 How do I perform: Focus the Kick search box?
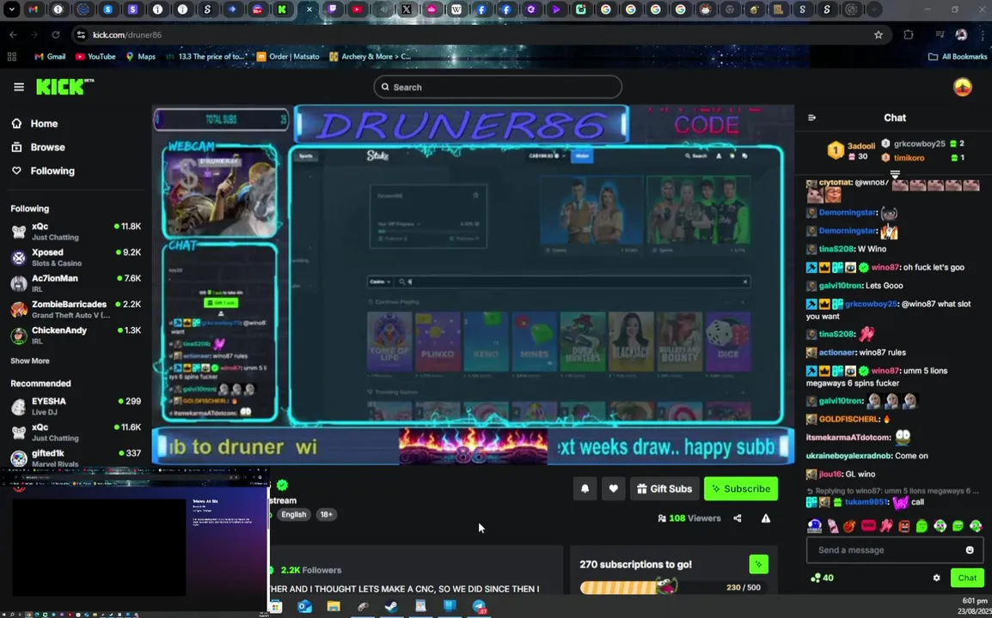coord(497,88)
